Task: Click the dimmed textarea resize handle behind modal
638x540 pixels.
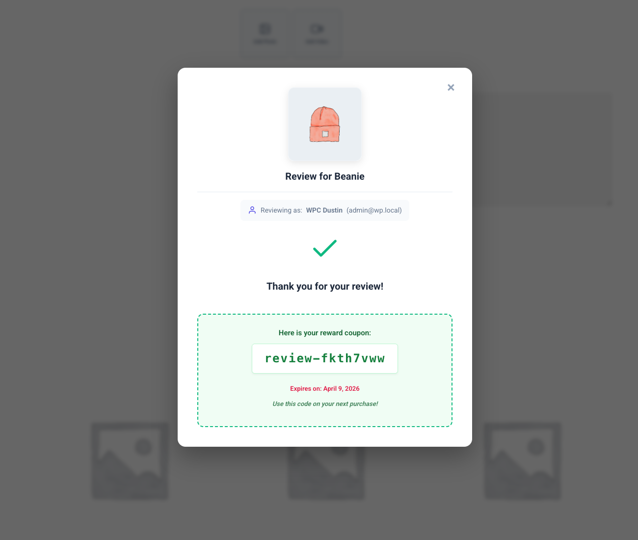Action: coord(609,202)
